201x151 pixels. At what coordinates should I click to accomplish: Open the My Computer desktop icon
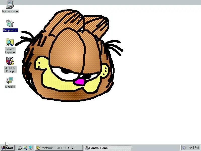pos(10,5)
